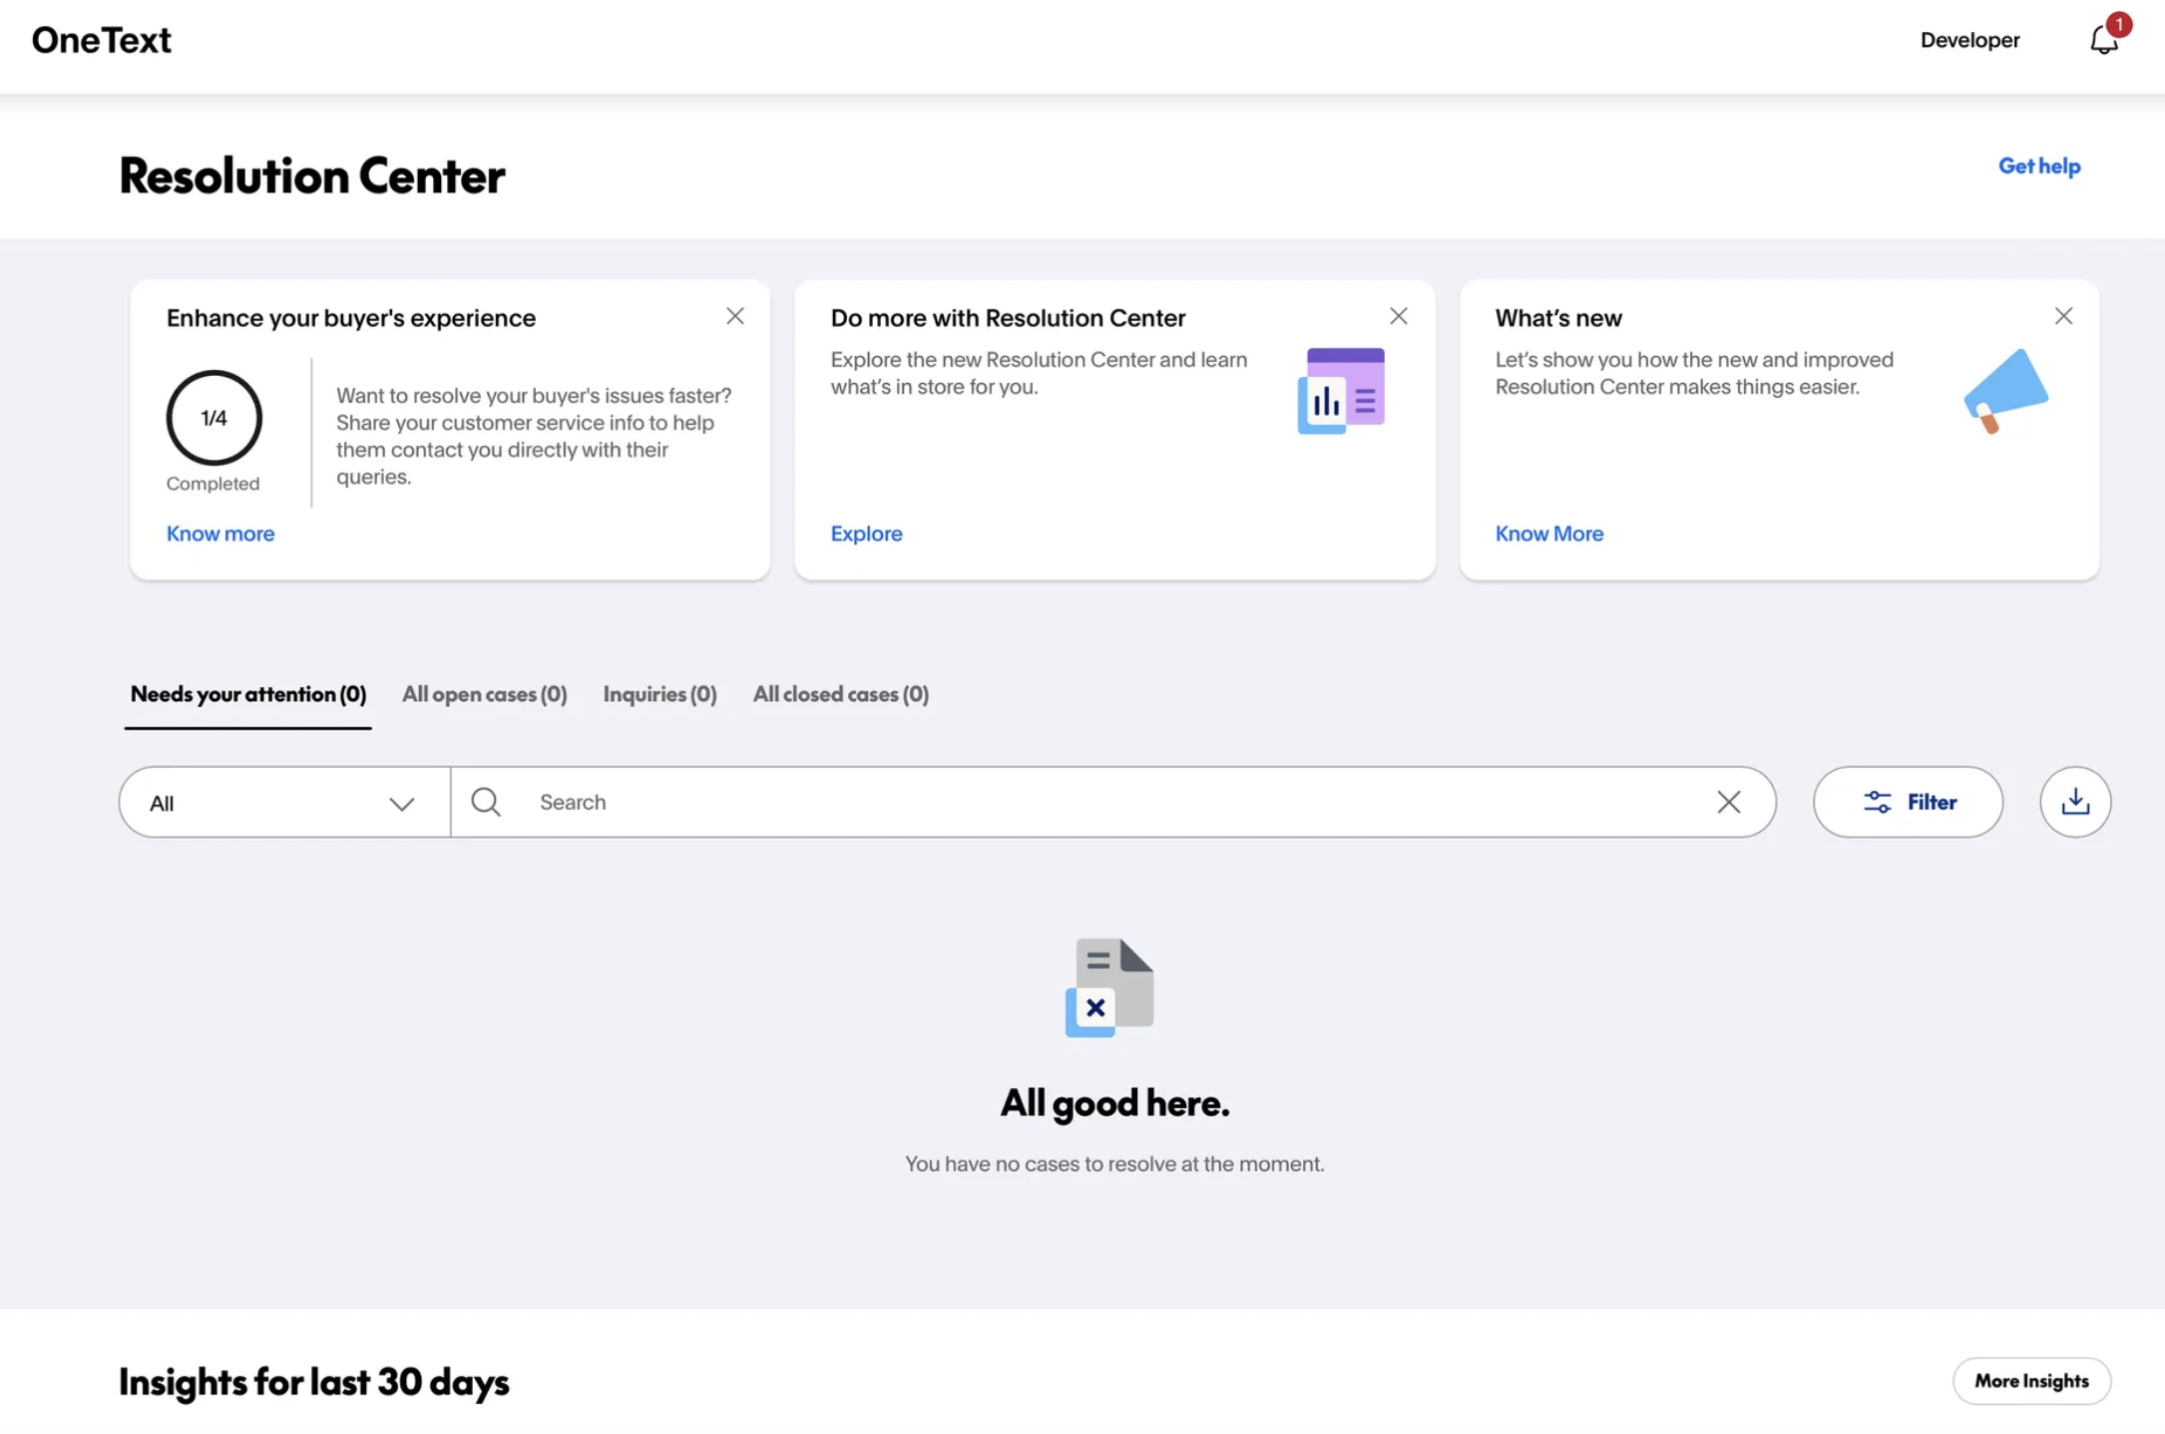The height and width of the screenshot is (1434, 2165).
Task: Clear the search field with X icon
Action: (1728, 802)
